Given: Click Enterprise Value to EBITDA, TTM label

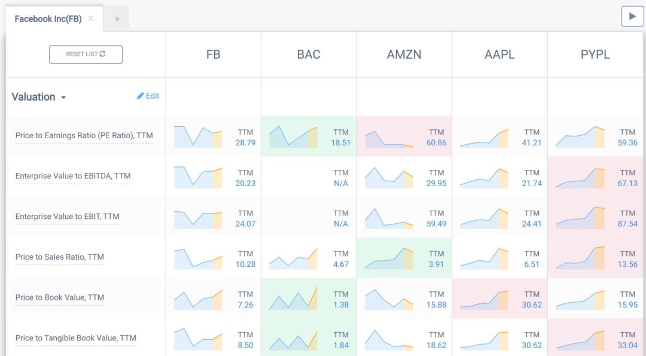Looking at the screenshot, I should [x=73, y=176].
